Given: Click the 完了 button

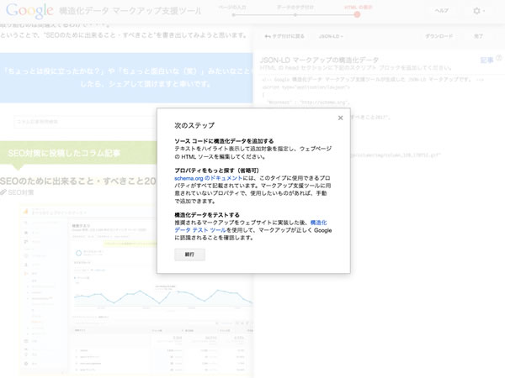Looking at the screenshot, I should tap(478, 36).
